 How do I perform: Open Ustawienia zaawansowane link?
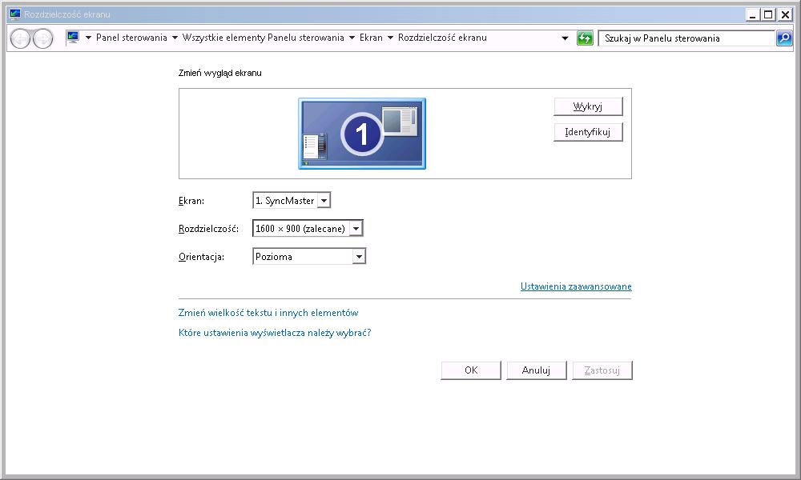(576, 286)
